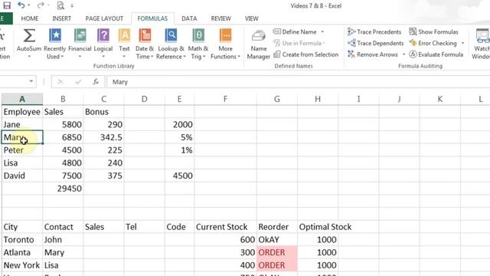The image size is (490, 276).
Task: Switch to the HOME ribbon tab
Action: (x=30, y=18)
